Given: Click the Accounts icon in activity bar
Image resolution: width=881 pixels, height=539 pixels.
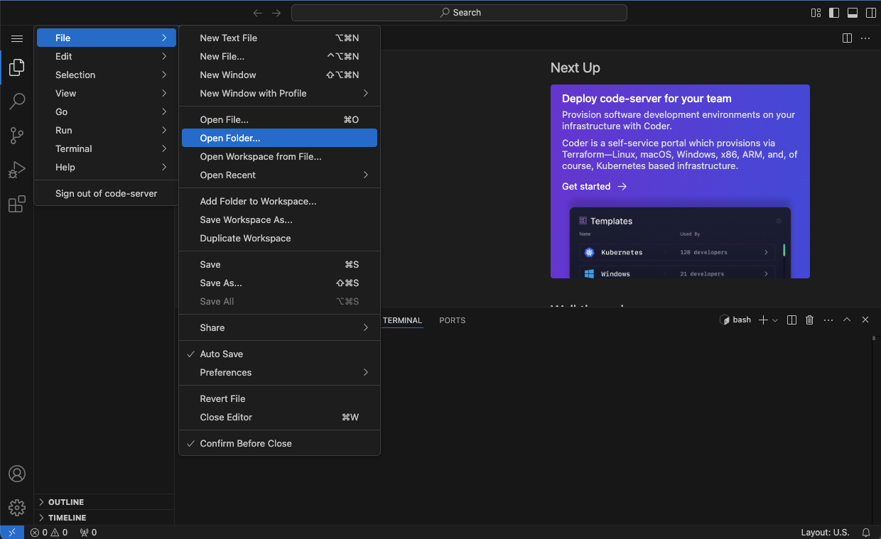Looking at the screenshot, I should 17,474.
